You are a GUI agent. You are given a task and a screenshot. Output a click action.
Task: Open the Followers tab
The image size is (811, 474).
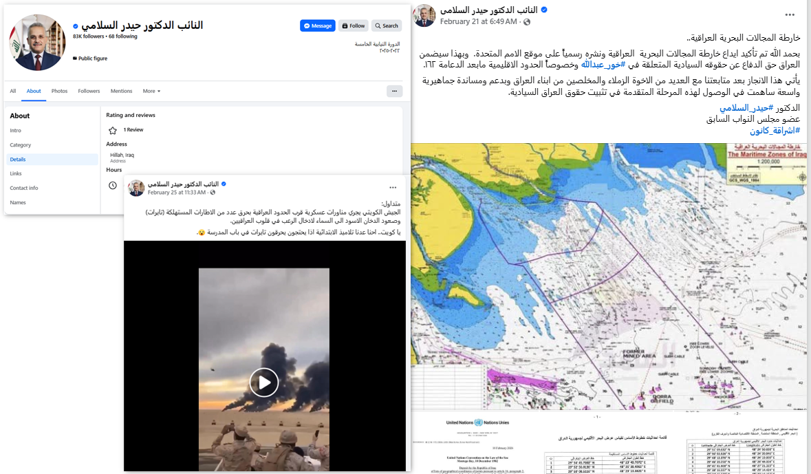(89, 91)
